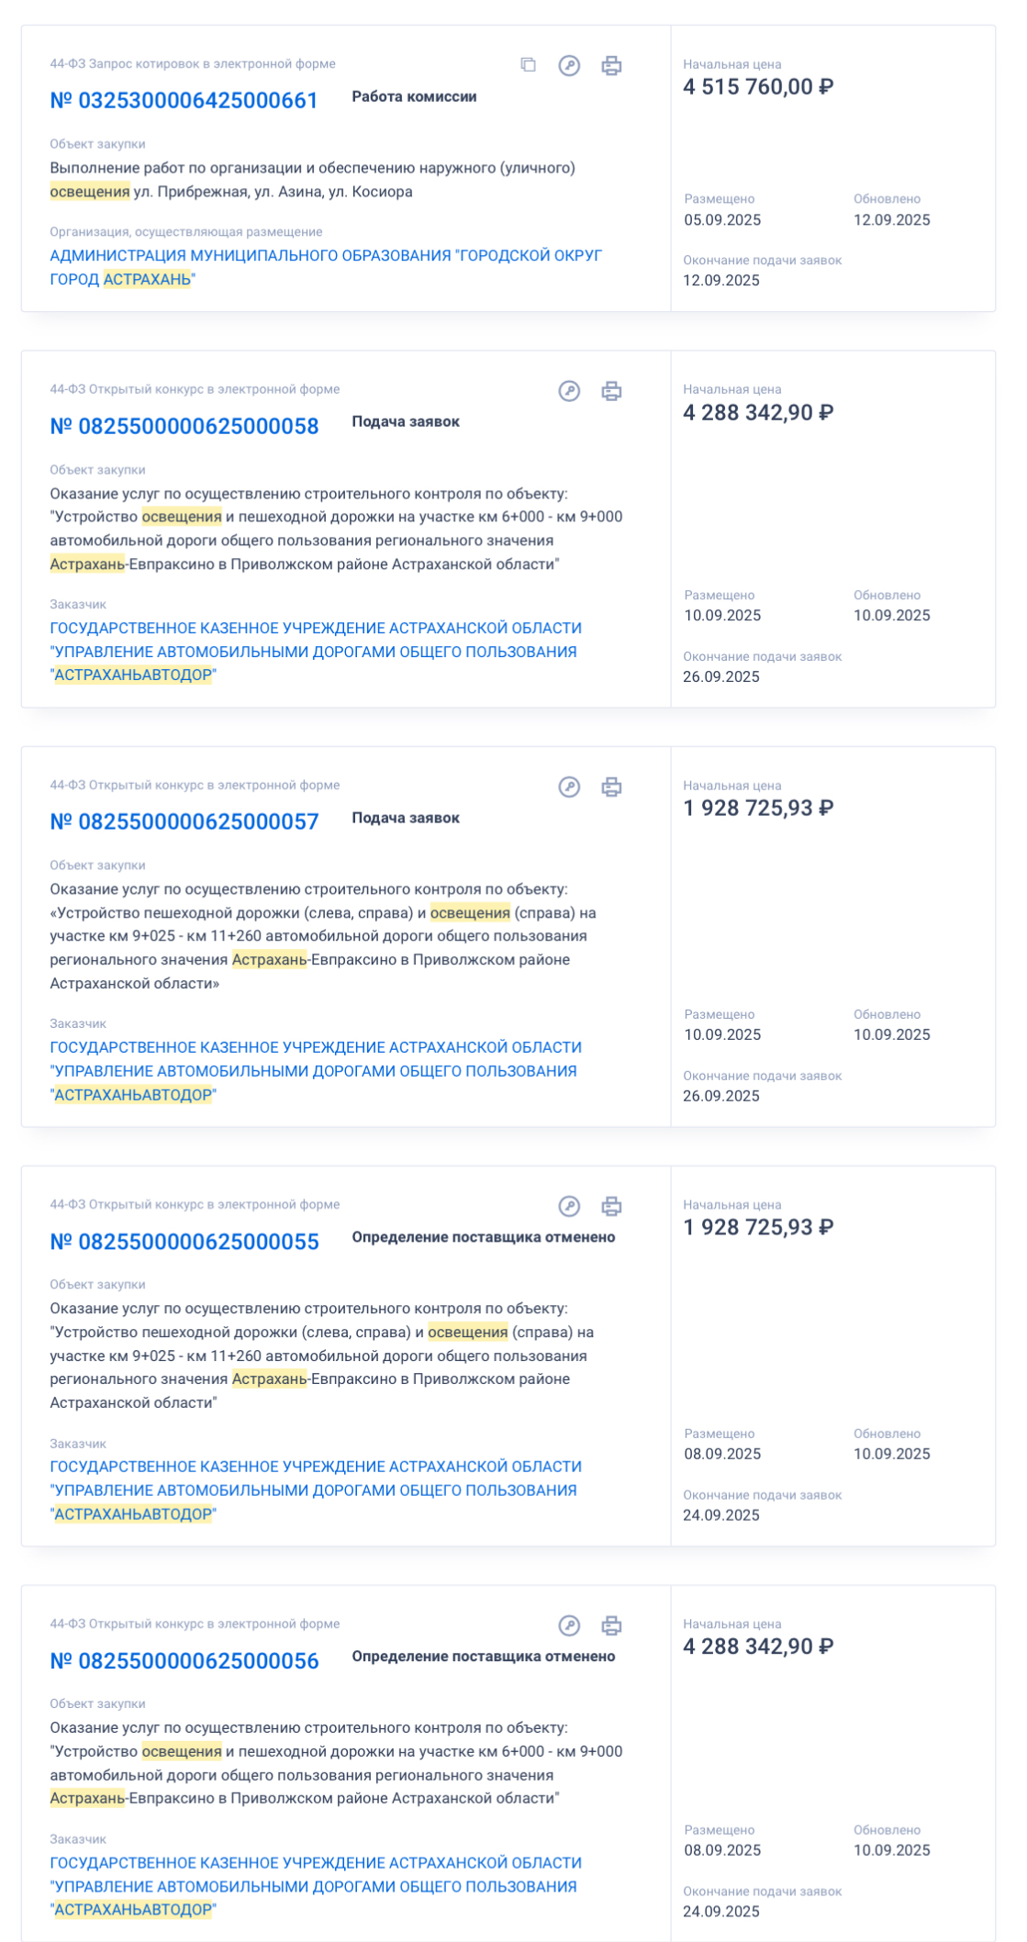Open the Astrakhan city administration organization link
The image size is (1027, 1942).
click(x=325, y=267)
